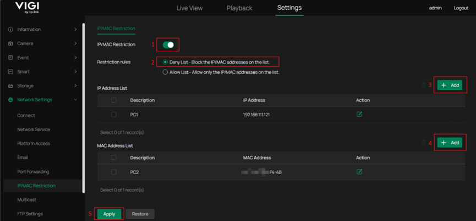This screenshot has width=476, height=221.
Task: Collapse the Network Settings chevron
Action: (75, 100)
